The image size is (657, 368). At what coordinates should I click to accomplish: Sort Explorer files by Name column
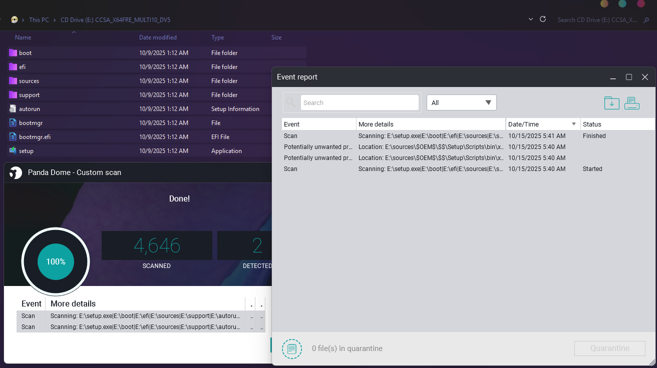pyautogui.click(x=23, y=37)
